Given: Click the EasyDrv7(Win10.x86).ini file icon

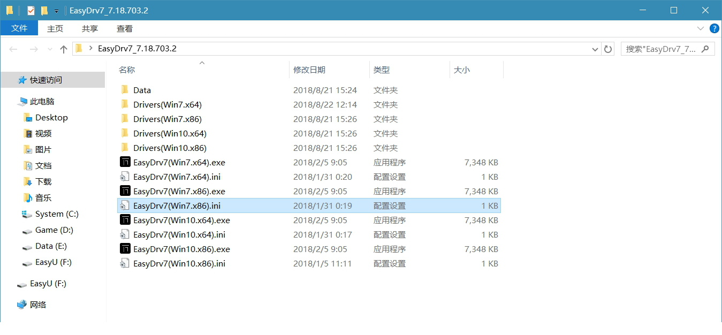Looking at the screenshot, I should point(125,263).
